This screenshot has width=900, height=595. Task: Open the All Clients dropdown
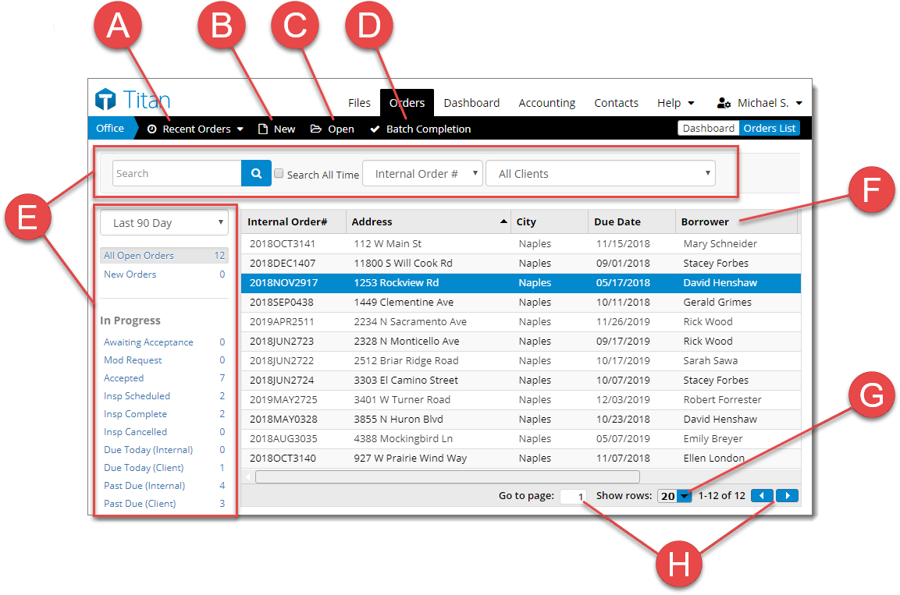point(600,173)
